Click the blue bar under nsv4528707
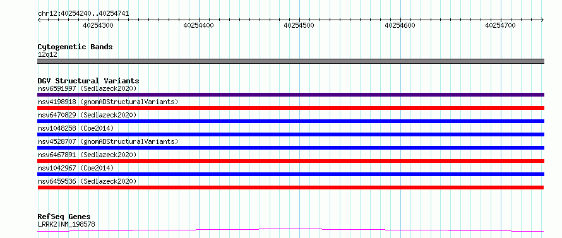 tap(290, 148)
